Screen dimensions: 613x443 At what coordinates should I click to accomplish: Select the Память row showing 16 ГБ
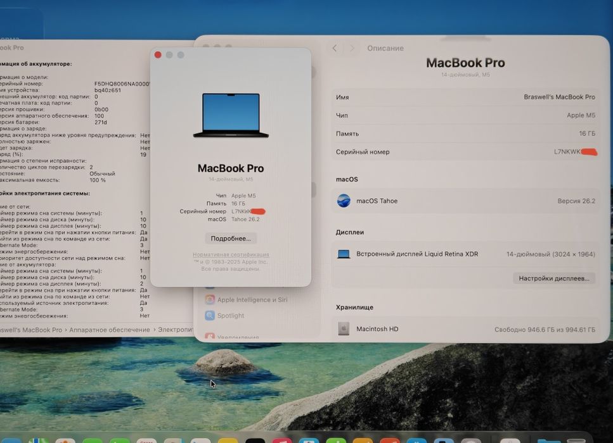(x=465, y=134)
